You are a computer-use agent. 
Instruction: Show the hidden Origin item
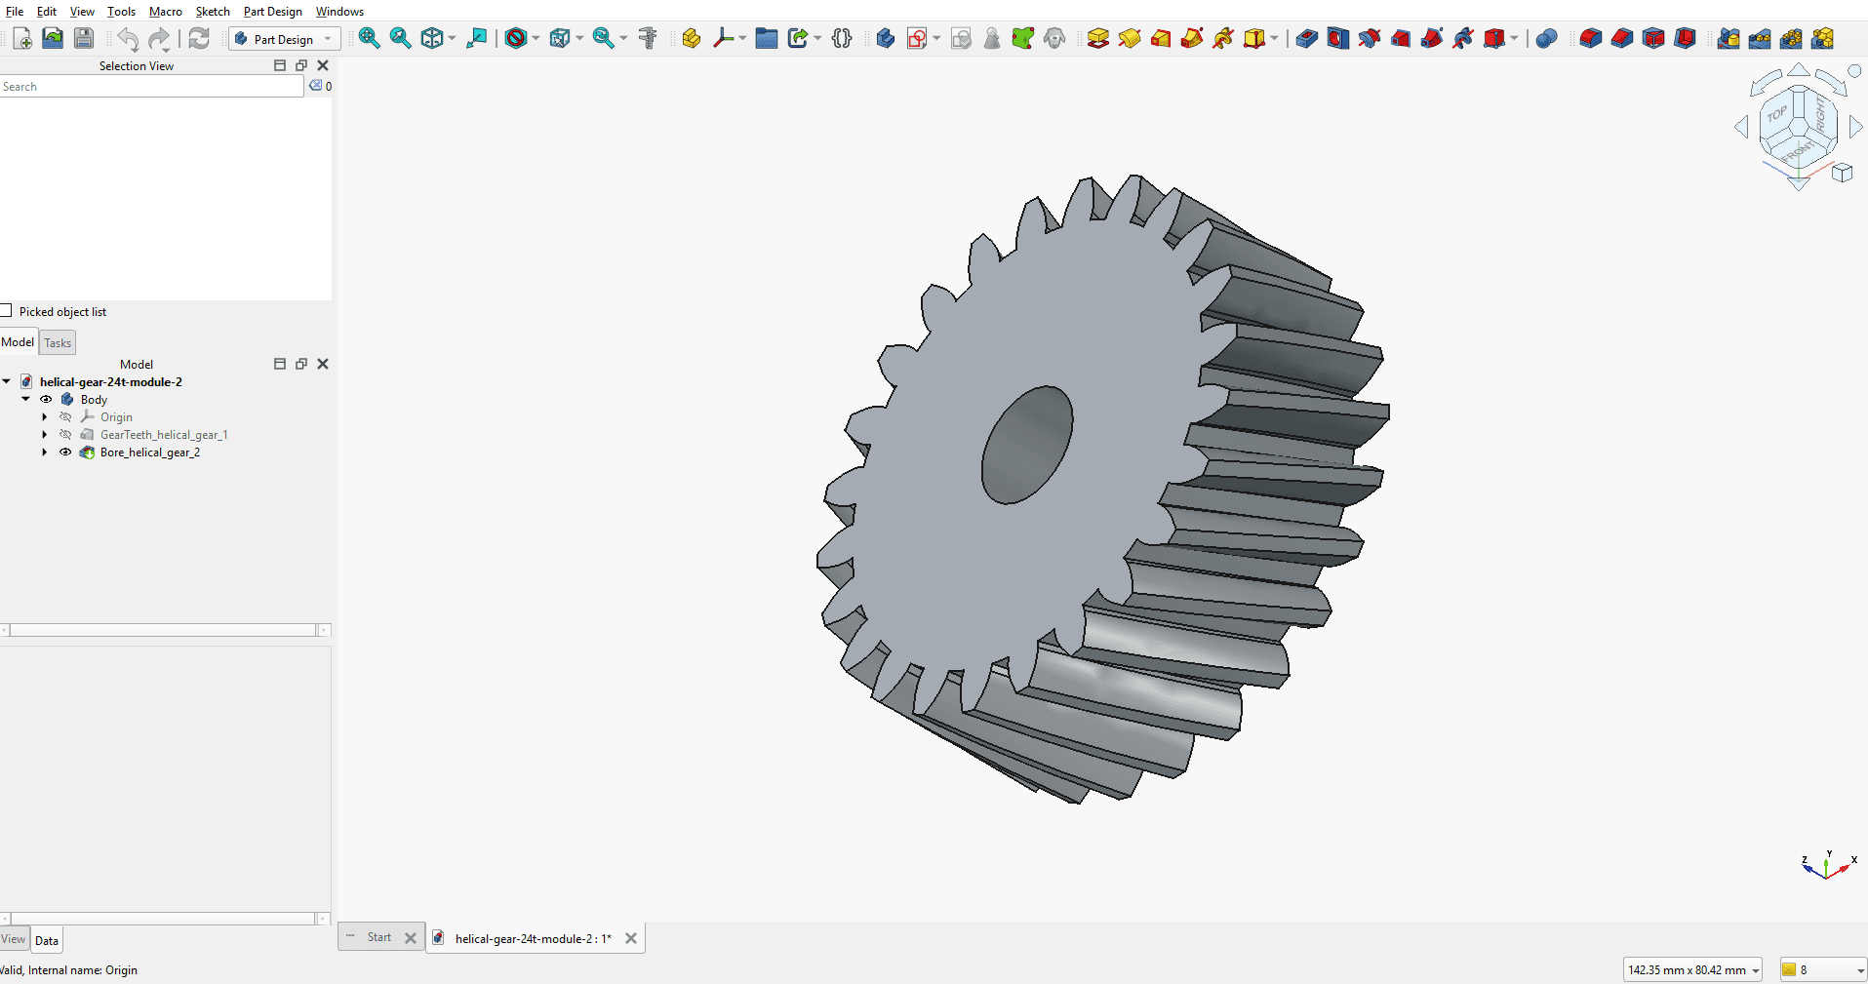pyautogui.click(x=65, y=417)
